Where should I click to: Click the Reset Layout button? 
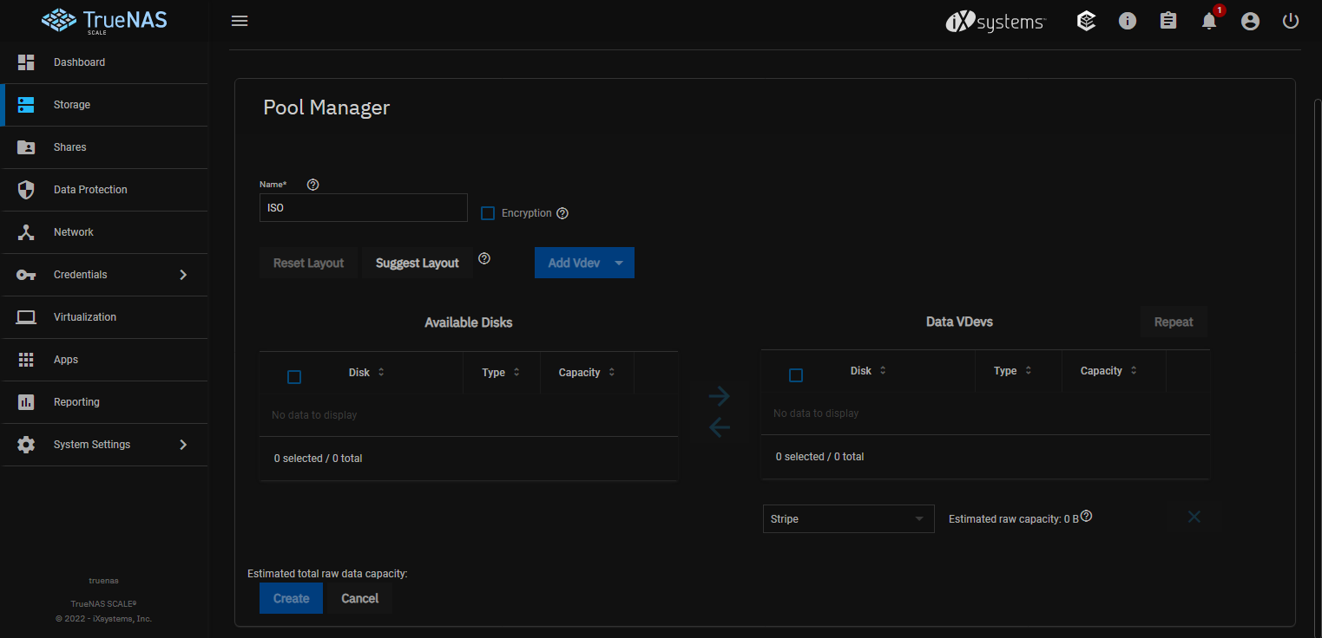(x=308, y=263)
